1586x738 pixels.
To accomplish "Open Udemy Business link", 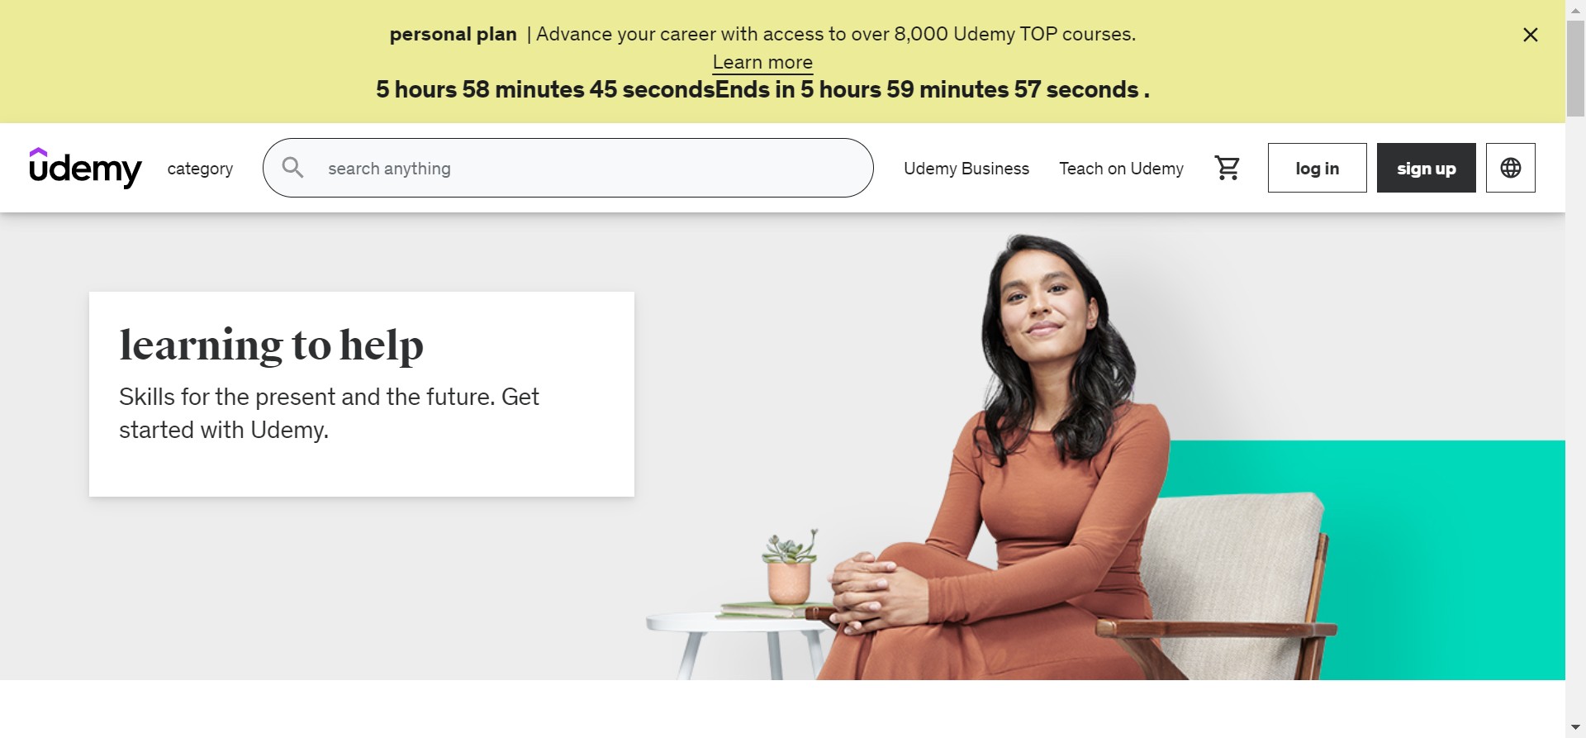I will tap(966, 169).
